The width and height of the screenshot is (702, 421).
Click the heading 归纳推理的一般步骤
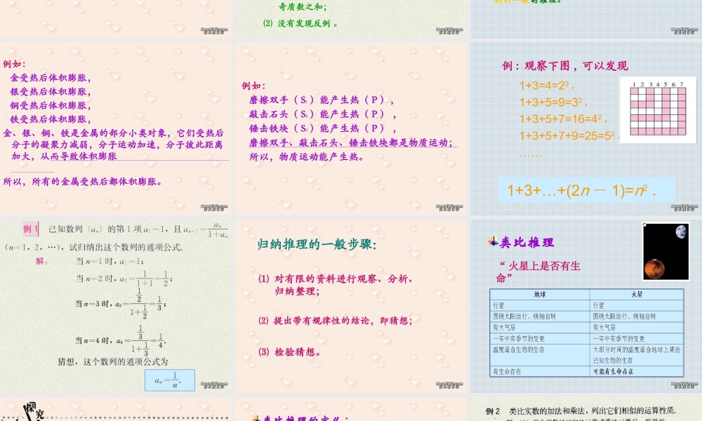[x=317, y=244]
